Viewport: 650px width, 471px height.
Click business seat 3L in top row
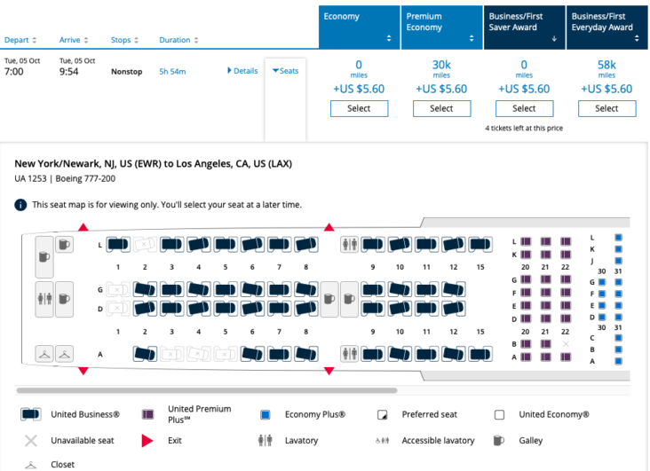tap(171, 245)
